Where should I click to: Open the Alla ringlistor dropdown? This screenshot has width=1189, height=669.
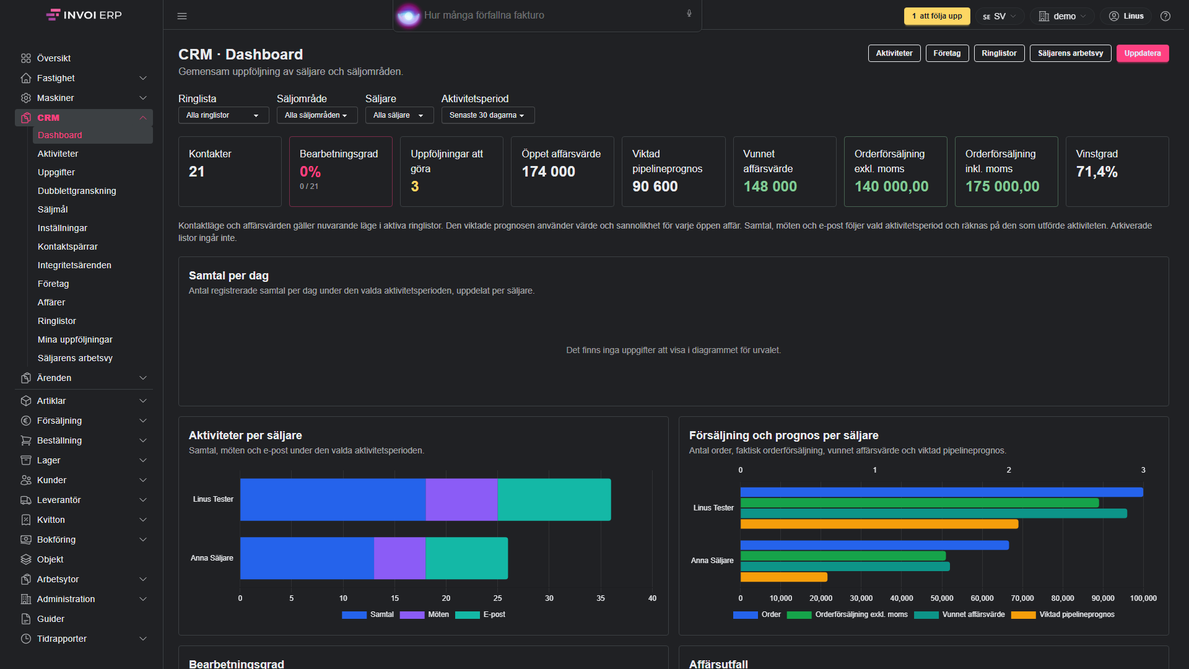pos(224,115)
